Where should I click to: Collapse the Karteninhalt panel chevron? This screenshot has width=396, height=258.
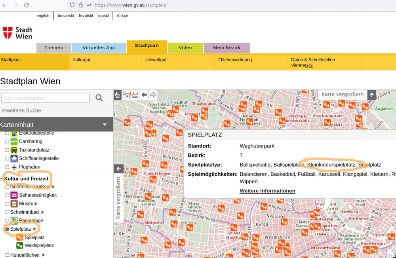[x=105, y=124]
